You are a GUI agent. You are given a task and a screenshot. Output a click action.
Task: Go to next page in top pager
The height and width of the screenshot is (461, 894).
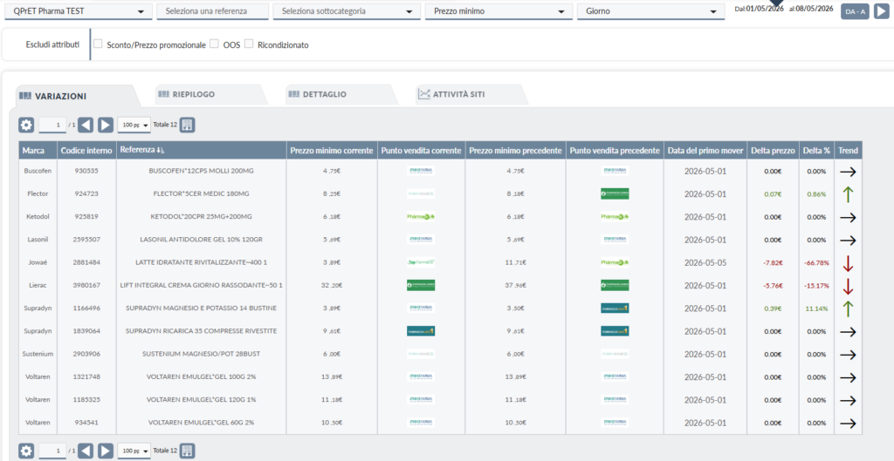(x=106, y=125)
